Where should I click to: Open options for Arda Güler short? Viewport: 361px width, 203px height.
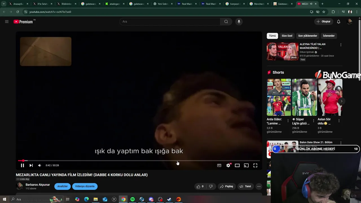pos(288,121)
